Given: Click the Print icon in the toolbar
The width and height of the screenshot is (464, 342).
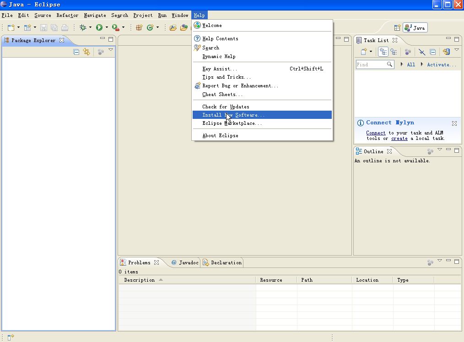Looking at the screenshot, I should [x=65, y=27].
